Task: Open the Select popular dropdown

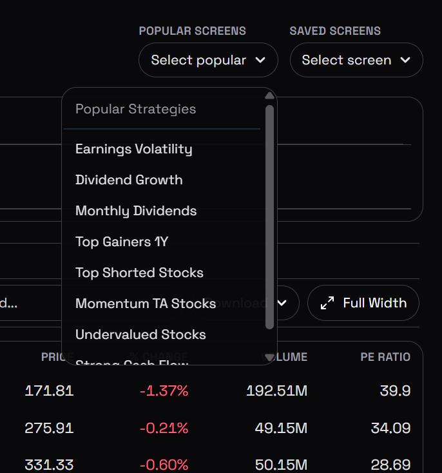Action: [208, 60]
